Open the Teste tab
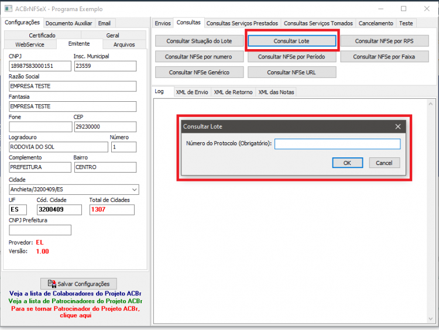Viewport: 439px width, 330px height. [406, 23]
